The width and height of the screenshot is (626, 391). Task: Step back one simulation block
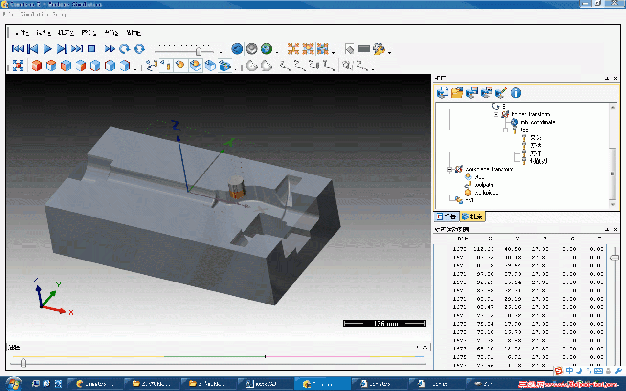point(33,49)
